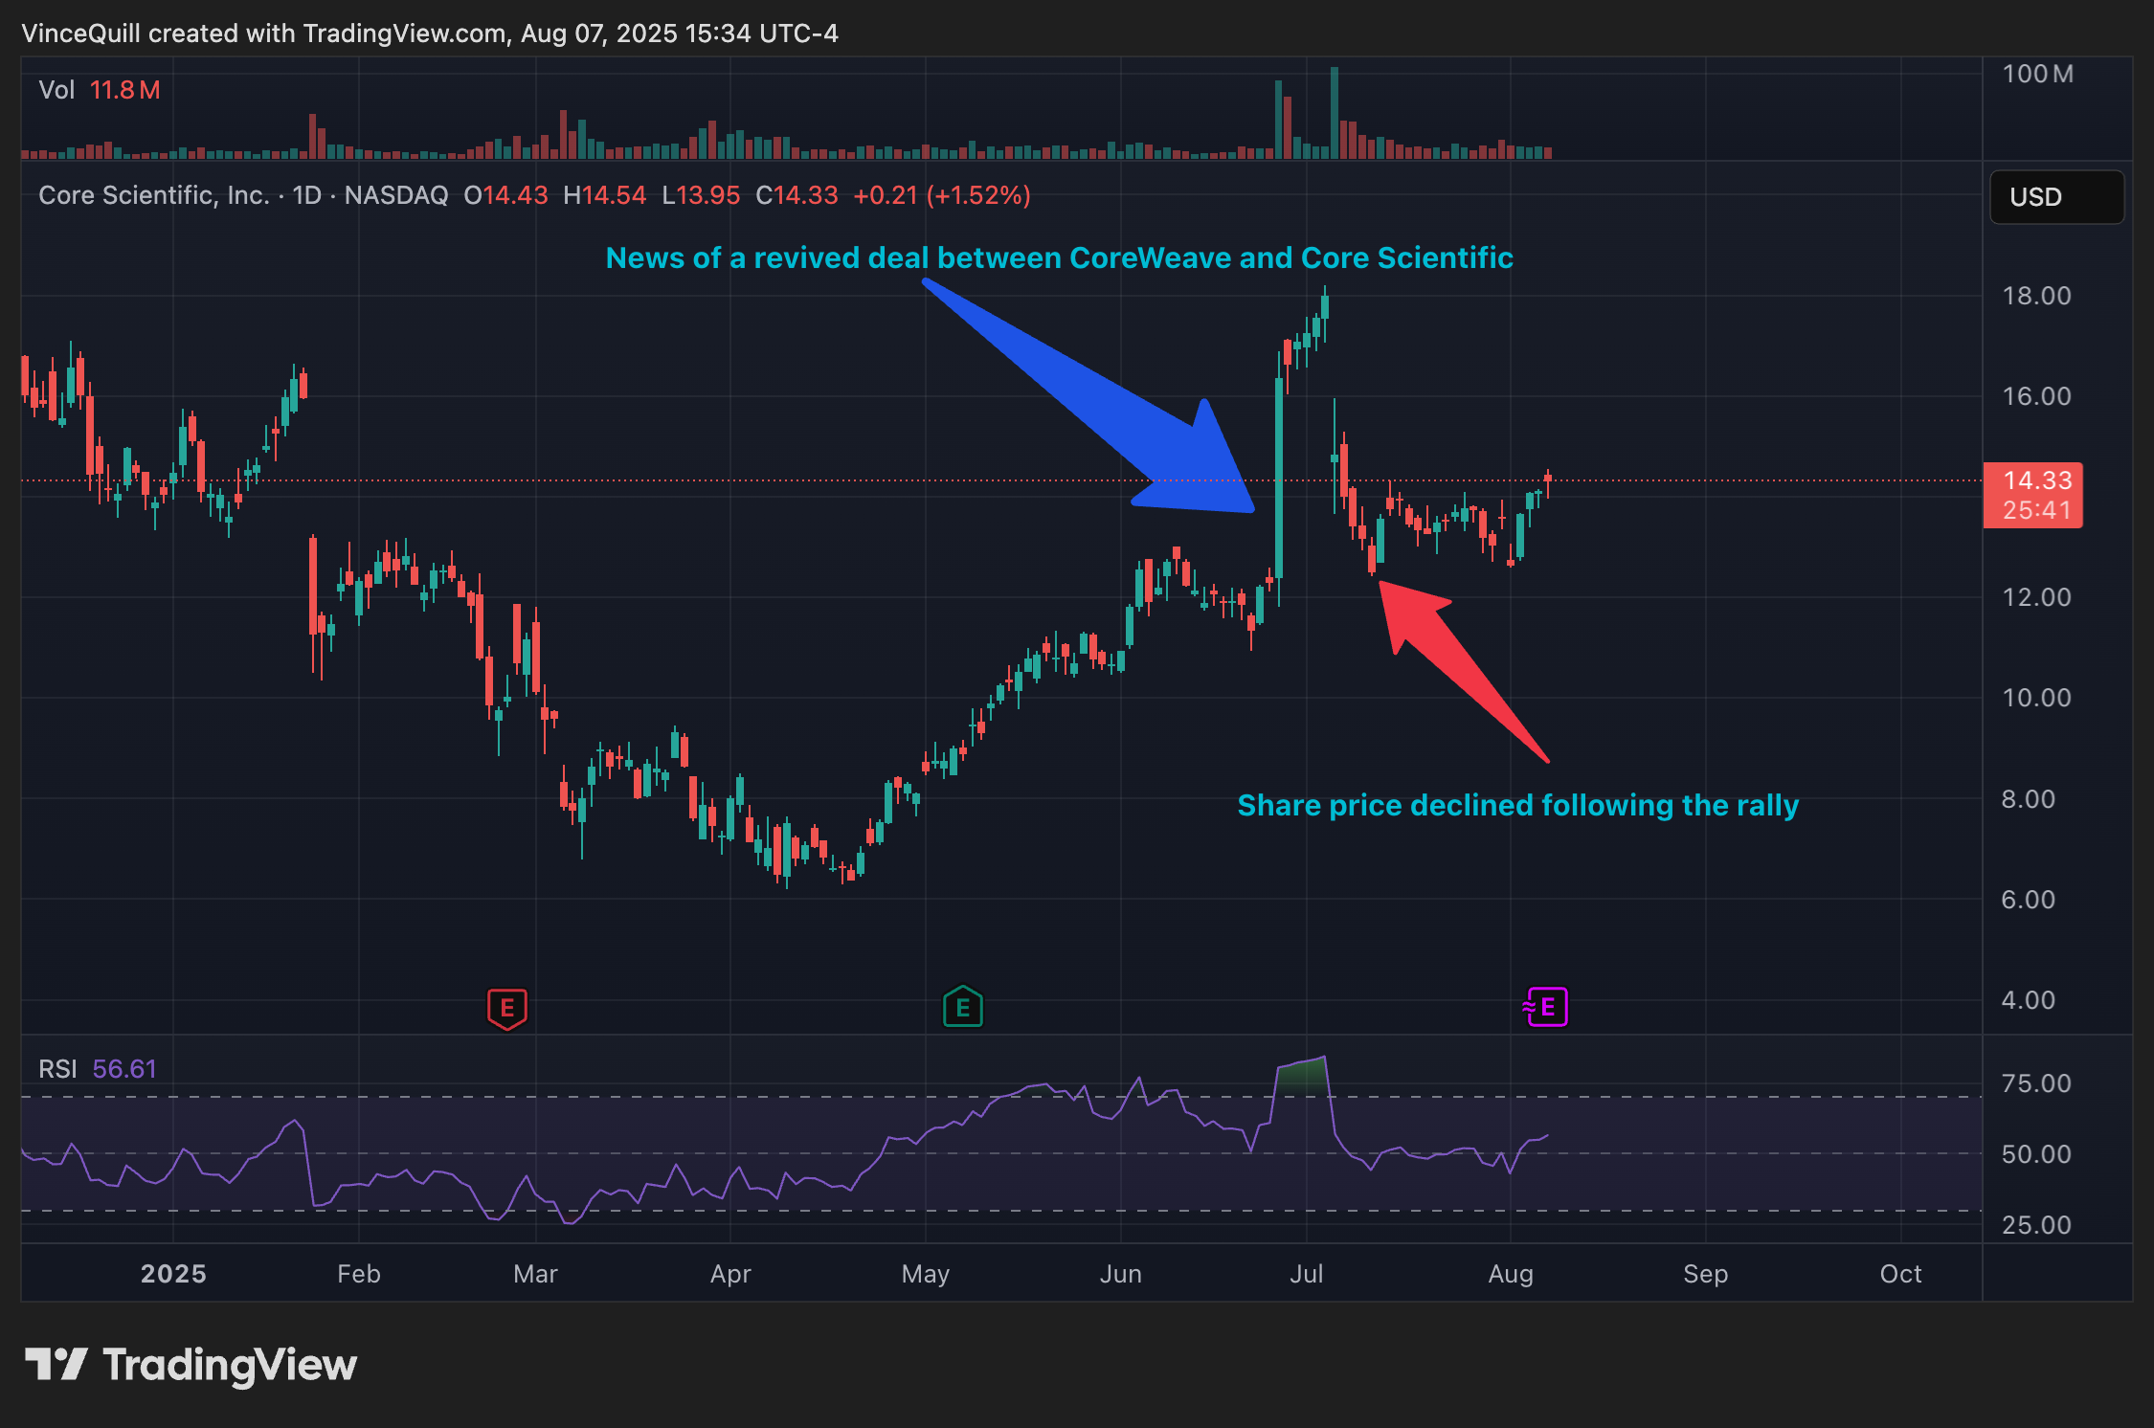Click the Aug label on time axis
The width and height of the screenshot is (2154, 1428).
[x=1510, y=1274]
